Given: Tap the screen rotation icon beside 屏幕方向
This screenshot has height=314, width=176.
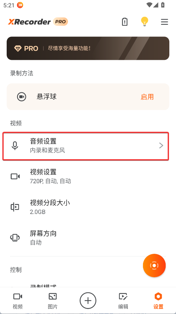Looking at the screenshot, I should [x=15, y=238].
